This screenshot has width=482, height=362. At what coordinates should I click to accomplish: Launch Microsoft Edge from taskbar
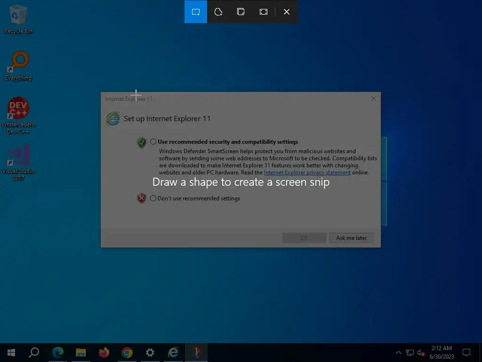coord(57,353)
